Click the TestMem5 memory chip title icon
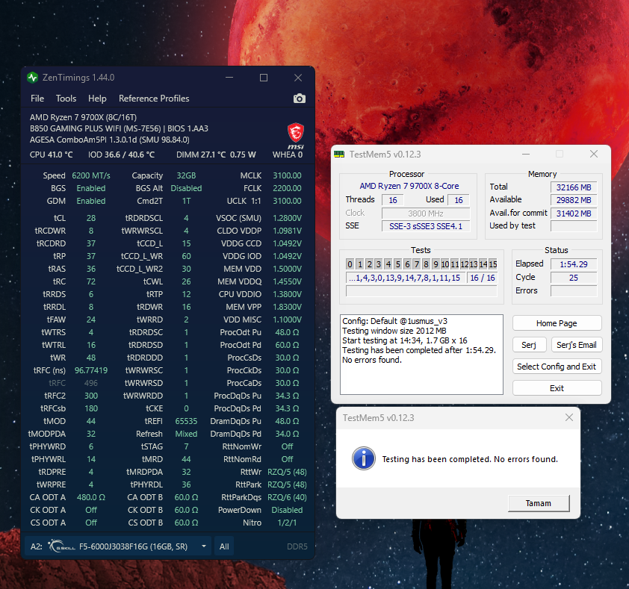 point(339,155)
